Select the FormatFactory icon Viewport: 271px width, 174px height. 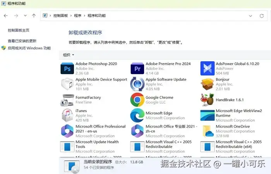tap(67, 100)
